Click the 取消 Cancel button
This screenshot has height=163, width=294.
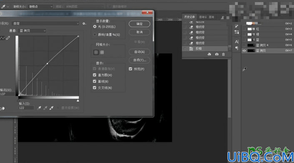[139, 32]
